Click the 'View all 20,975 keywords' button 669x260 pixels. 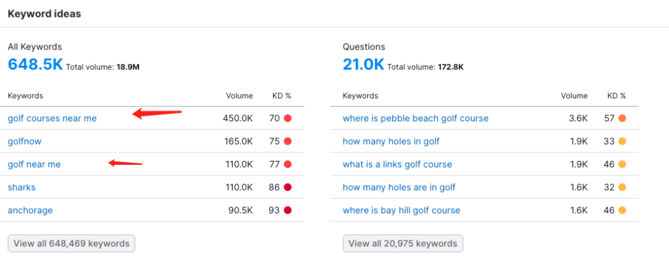point(402,244)
